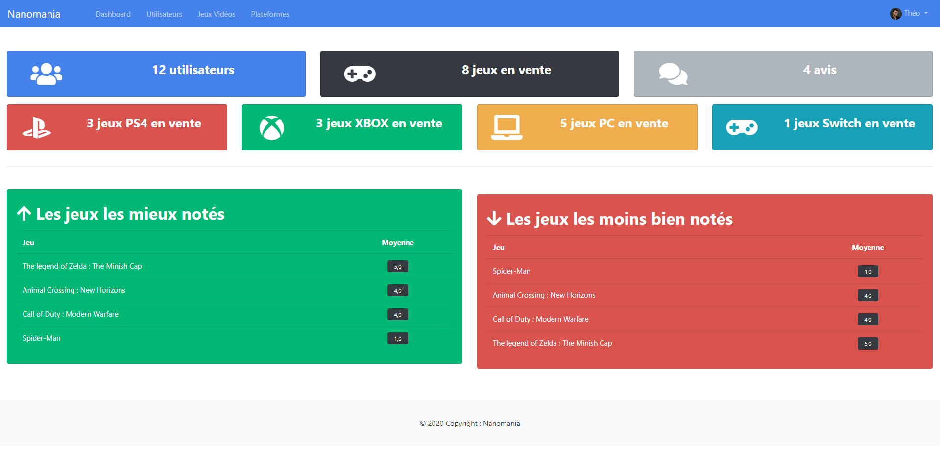
Task: Select the 12 utilisateurs card
Action: (156, 74)
